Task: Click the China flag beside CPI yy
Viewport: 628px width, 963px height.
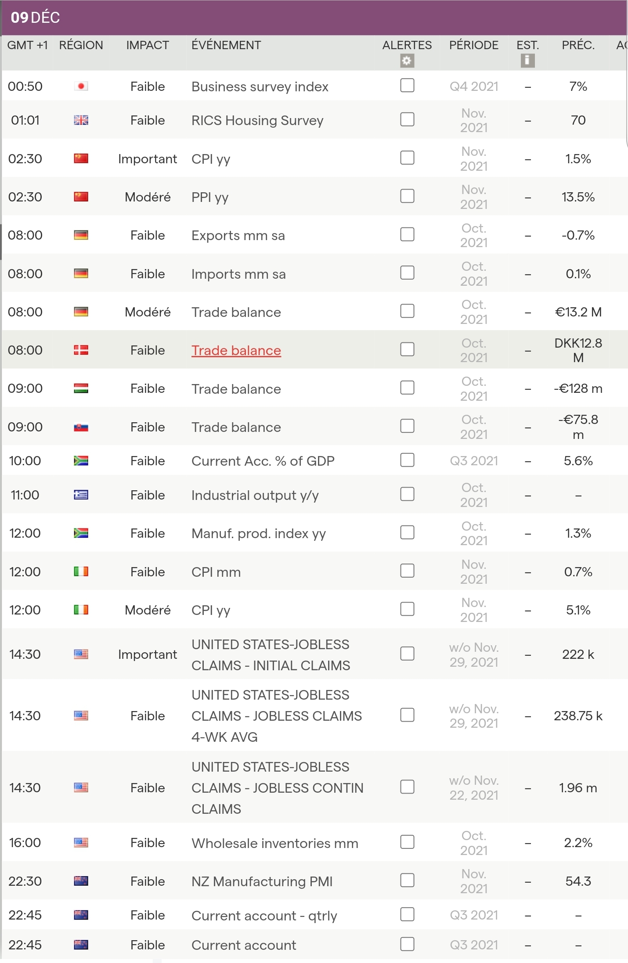Action: [x=81, y=158]
